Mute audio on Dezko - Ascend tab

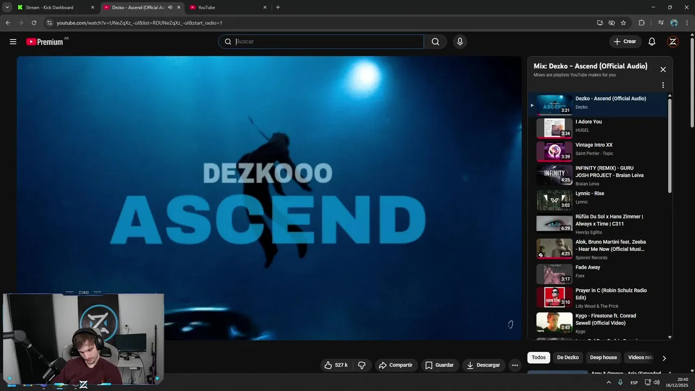(x=170, y=8)
